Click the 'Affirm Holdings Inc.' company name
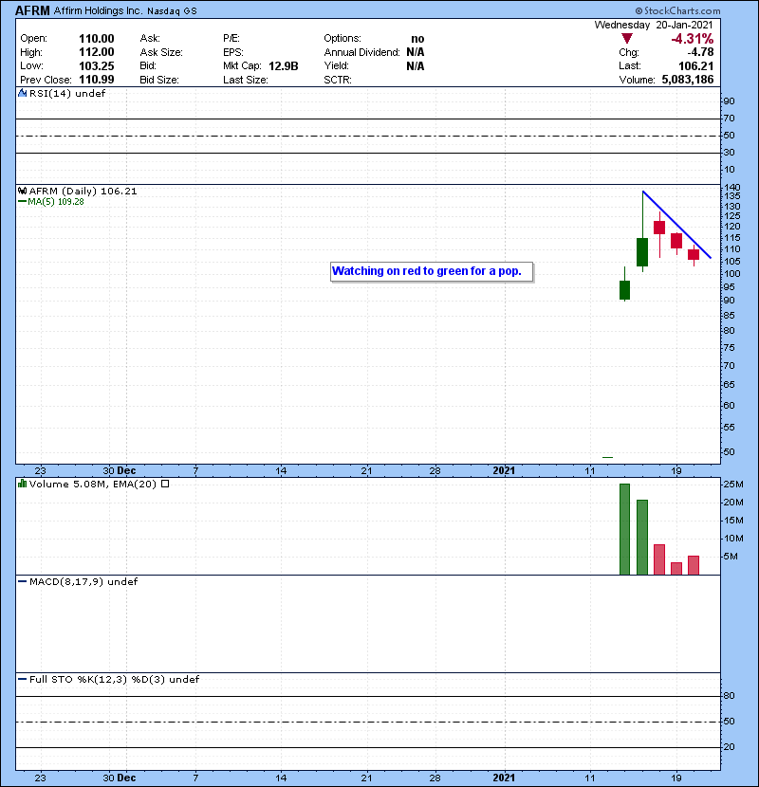This screenshot has height=787, width=759. [x=98, y=10]
